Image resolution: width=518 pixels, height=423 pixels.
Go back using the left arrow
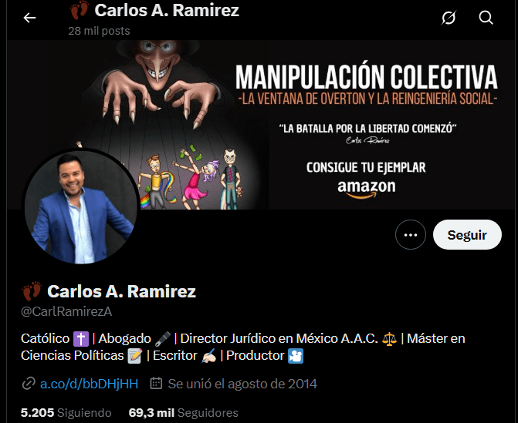coord(29,18)
